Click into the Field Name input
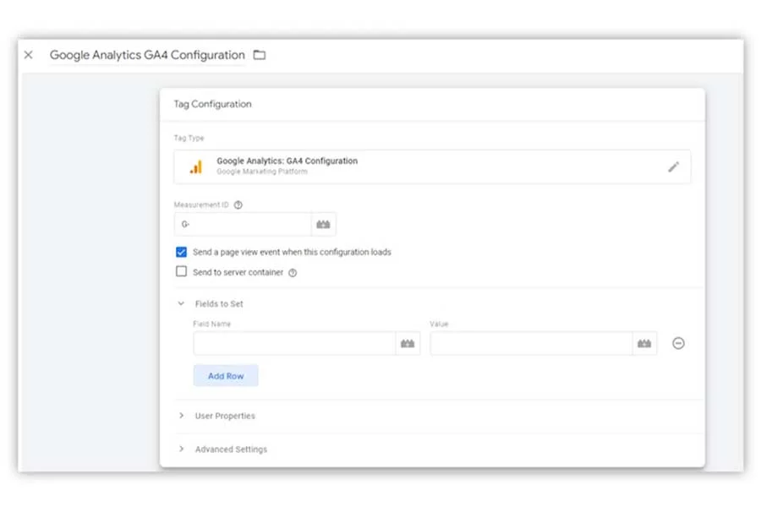This screenshot has width=761, height=507. (294, 344)
